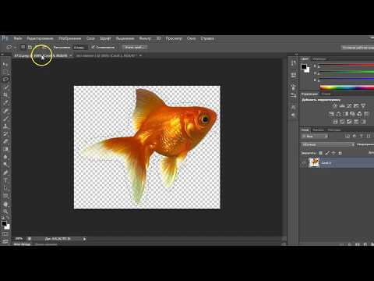The image size is (374, 281).
Task: Lock all layer attributes
Action: [340, 153]
